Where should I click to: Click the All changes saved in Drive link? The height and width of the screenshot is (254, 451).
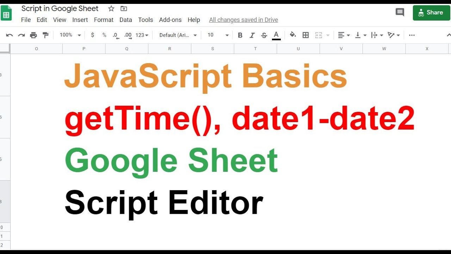click(243, 20)
